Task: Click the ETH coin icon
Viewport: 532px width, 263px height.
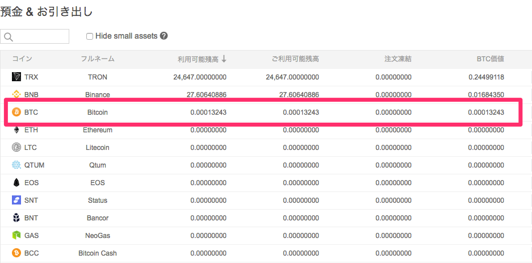Action: coord(16,130)
